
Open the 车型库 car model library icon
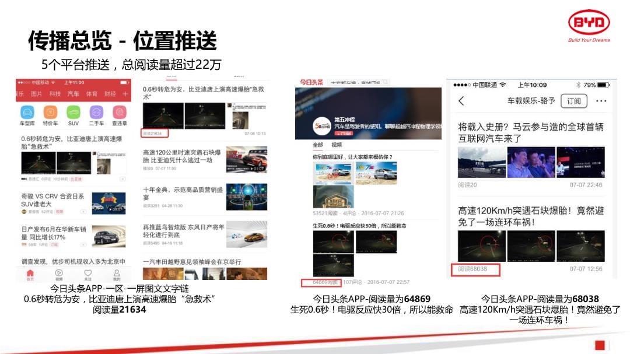(27, 112)
